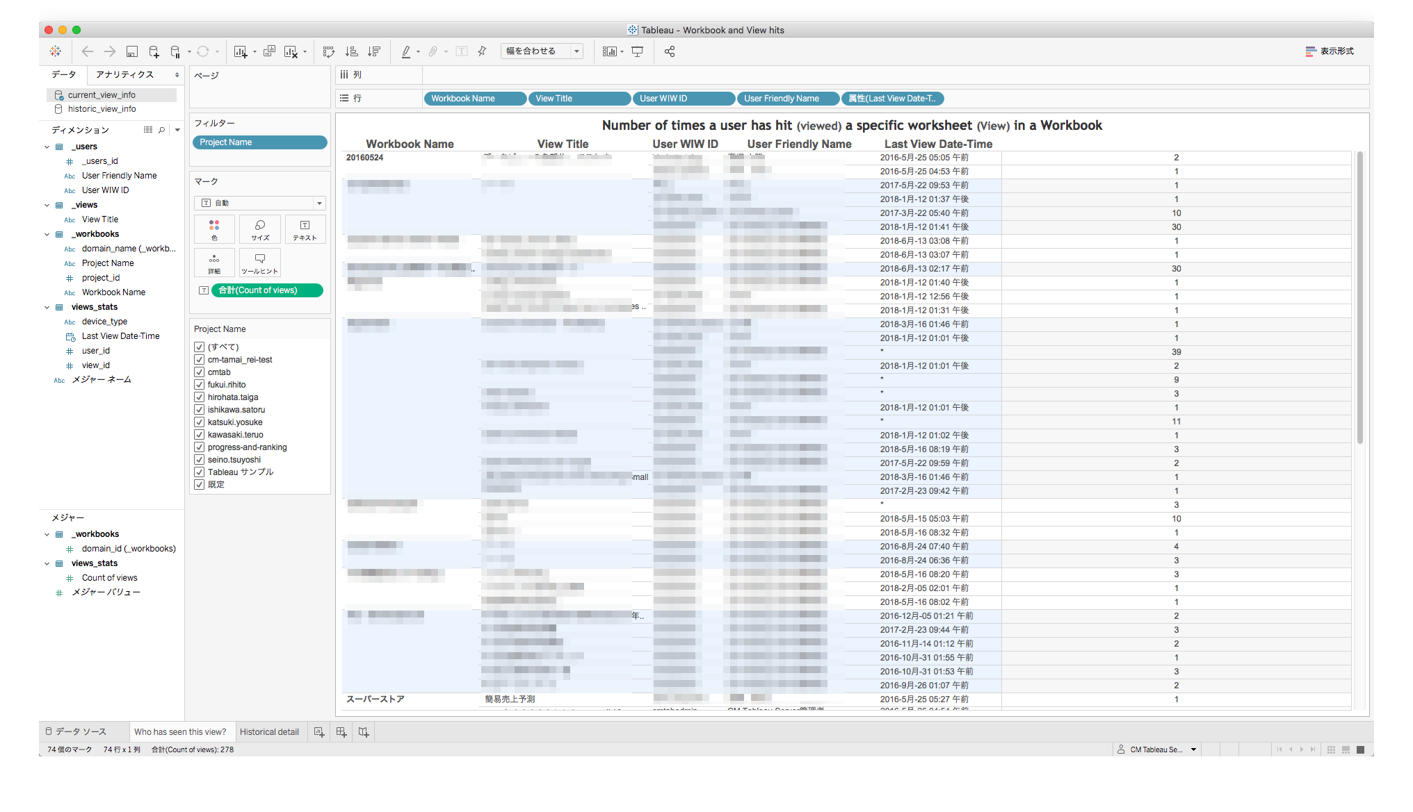Image resolution: width=1413 pixels, height=812 pixels.
Task: Open the Tooltip (ツールヒント) shelf
Action: point(259,263)
